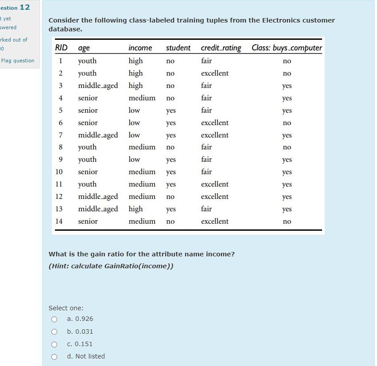Click the Class: buys_computer column header
This screenshot has width=377, height=366.
[x=286, y=48]
